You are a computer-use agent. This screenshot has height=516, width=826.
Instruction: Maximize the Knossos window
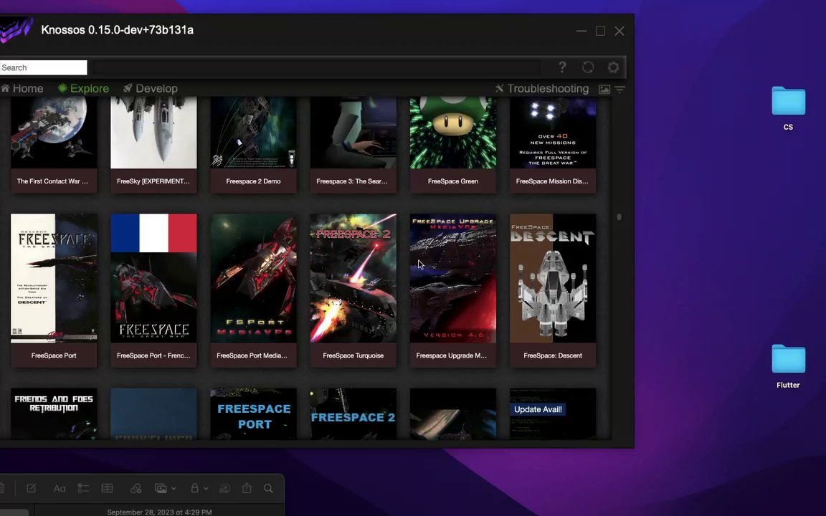601,31
